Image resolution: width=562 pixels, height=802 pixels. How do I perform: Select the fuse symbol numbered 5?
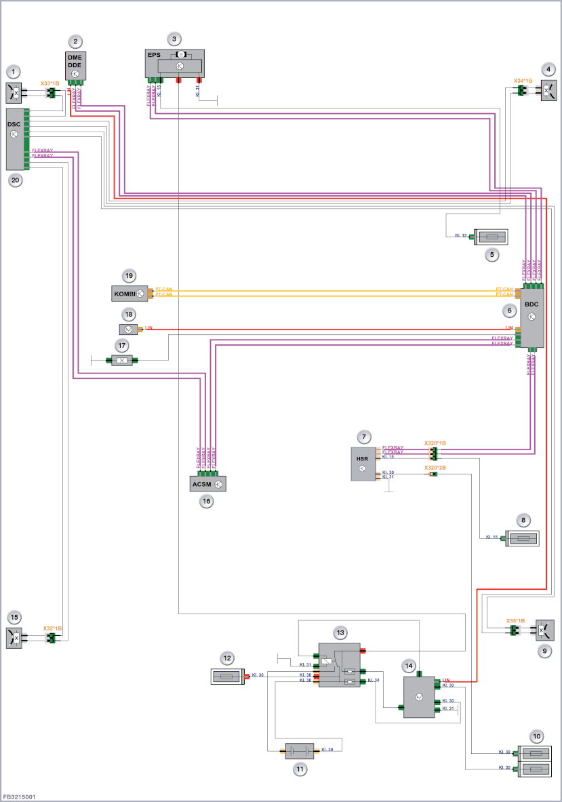(491, 237)
